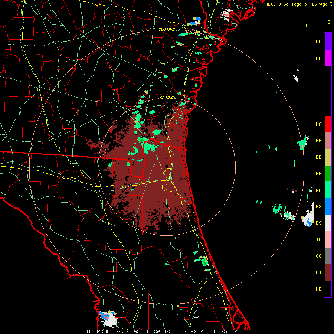
Task: Select the IC light pink legend swatch
Action: coord(328,239)
